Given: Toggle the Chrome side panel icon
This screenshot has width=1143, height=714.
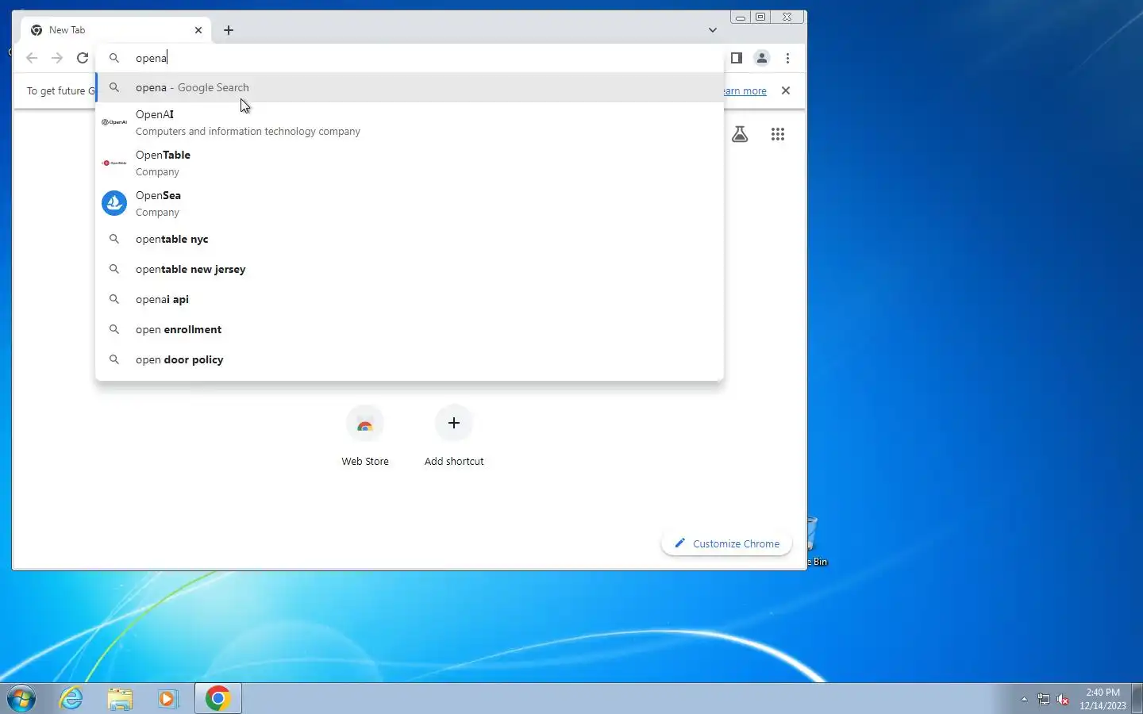Looking at the screenshot, I should pyautogui.click(x=737, y=58).
